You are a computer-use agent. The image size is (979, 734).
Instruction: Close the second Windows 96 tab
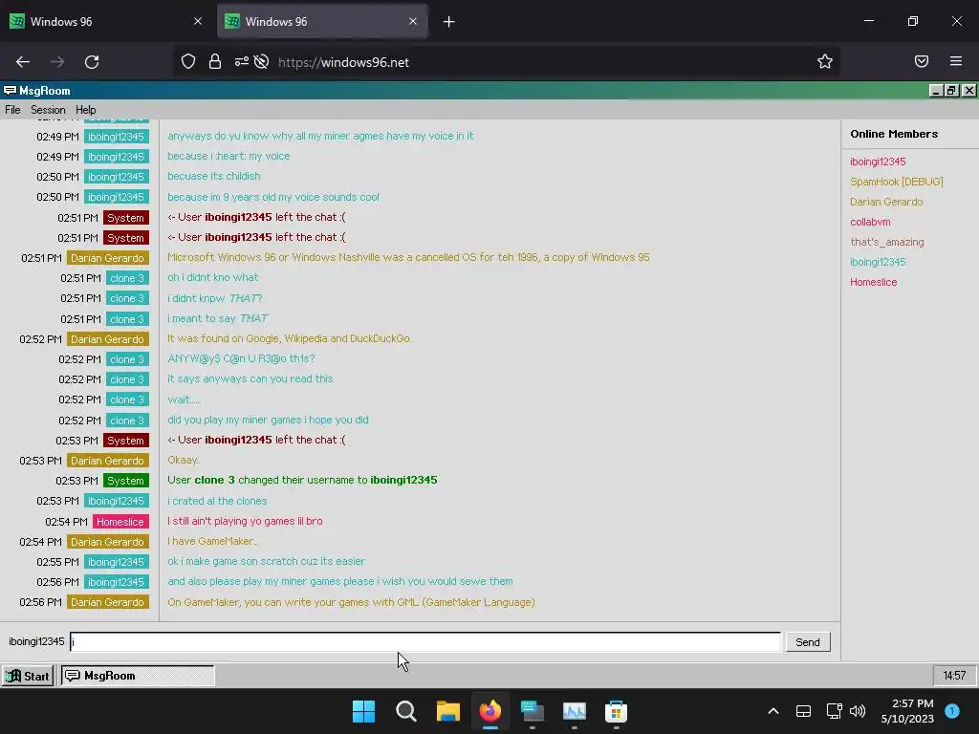pos(413,21)
